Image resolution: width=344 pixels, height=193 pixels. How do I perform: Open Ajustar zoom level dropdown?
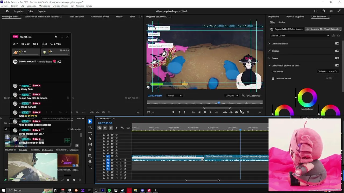click(174, 95)
